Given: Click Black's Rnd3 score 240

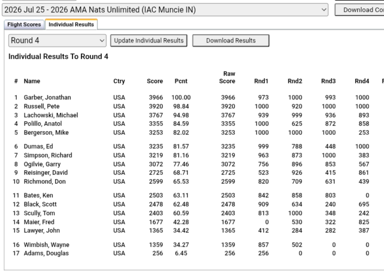Looking at the screenshot, I should (x=330, y=204).
